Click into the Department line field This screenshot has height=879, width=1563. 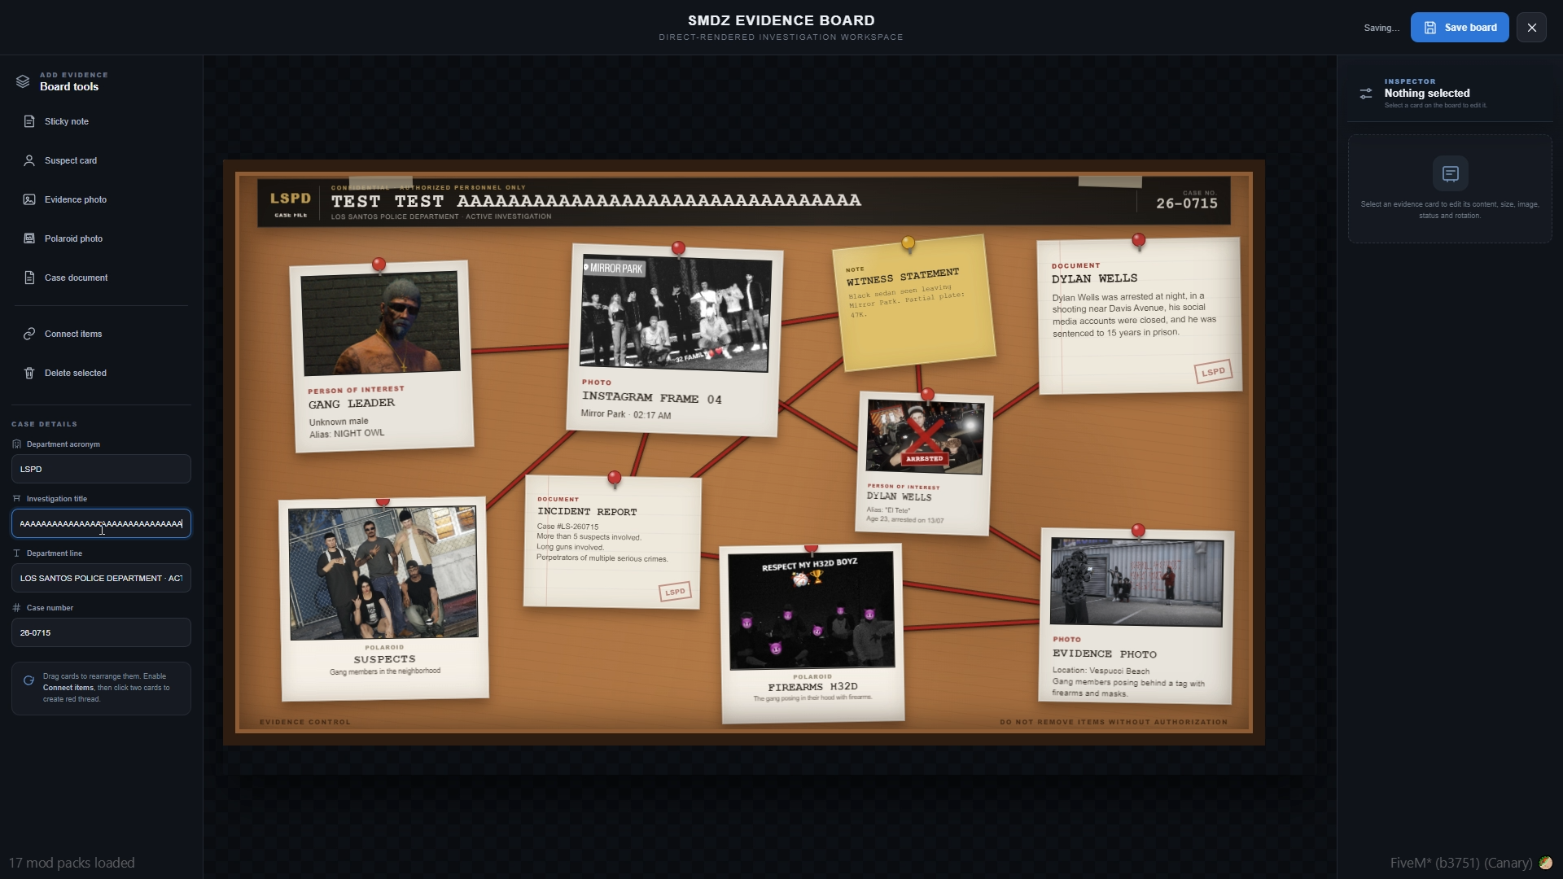(x=101, y=578)
